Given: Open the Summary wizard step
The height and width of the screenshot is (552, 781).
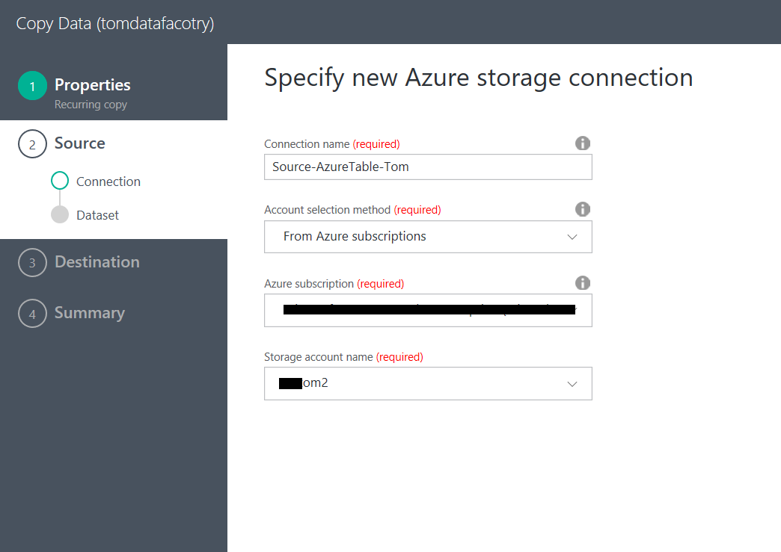Looking at the screenshot, I should (x=89, y=313).
